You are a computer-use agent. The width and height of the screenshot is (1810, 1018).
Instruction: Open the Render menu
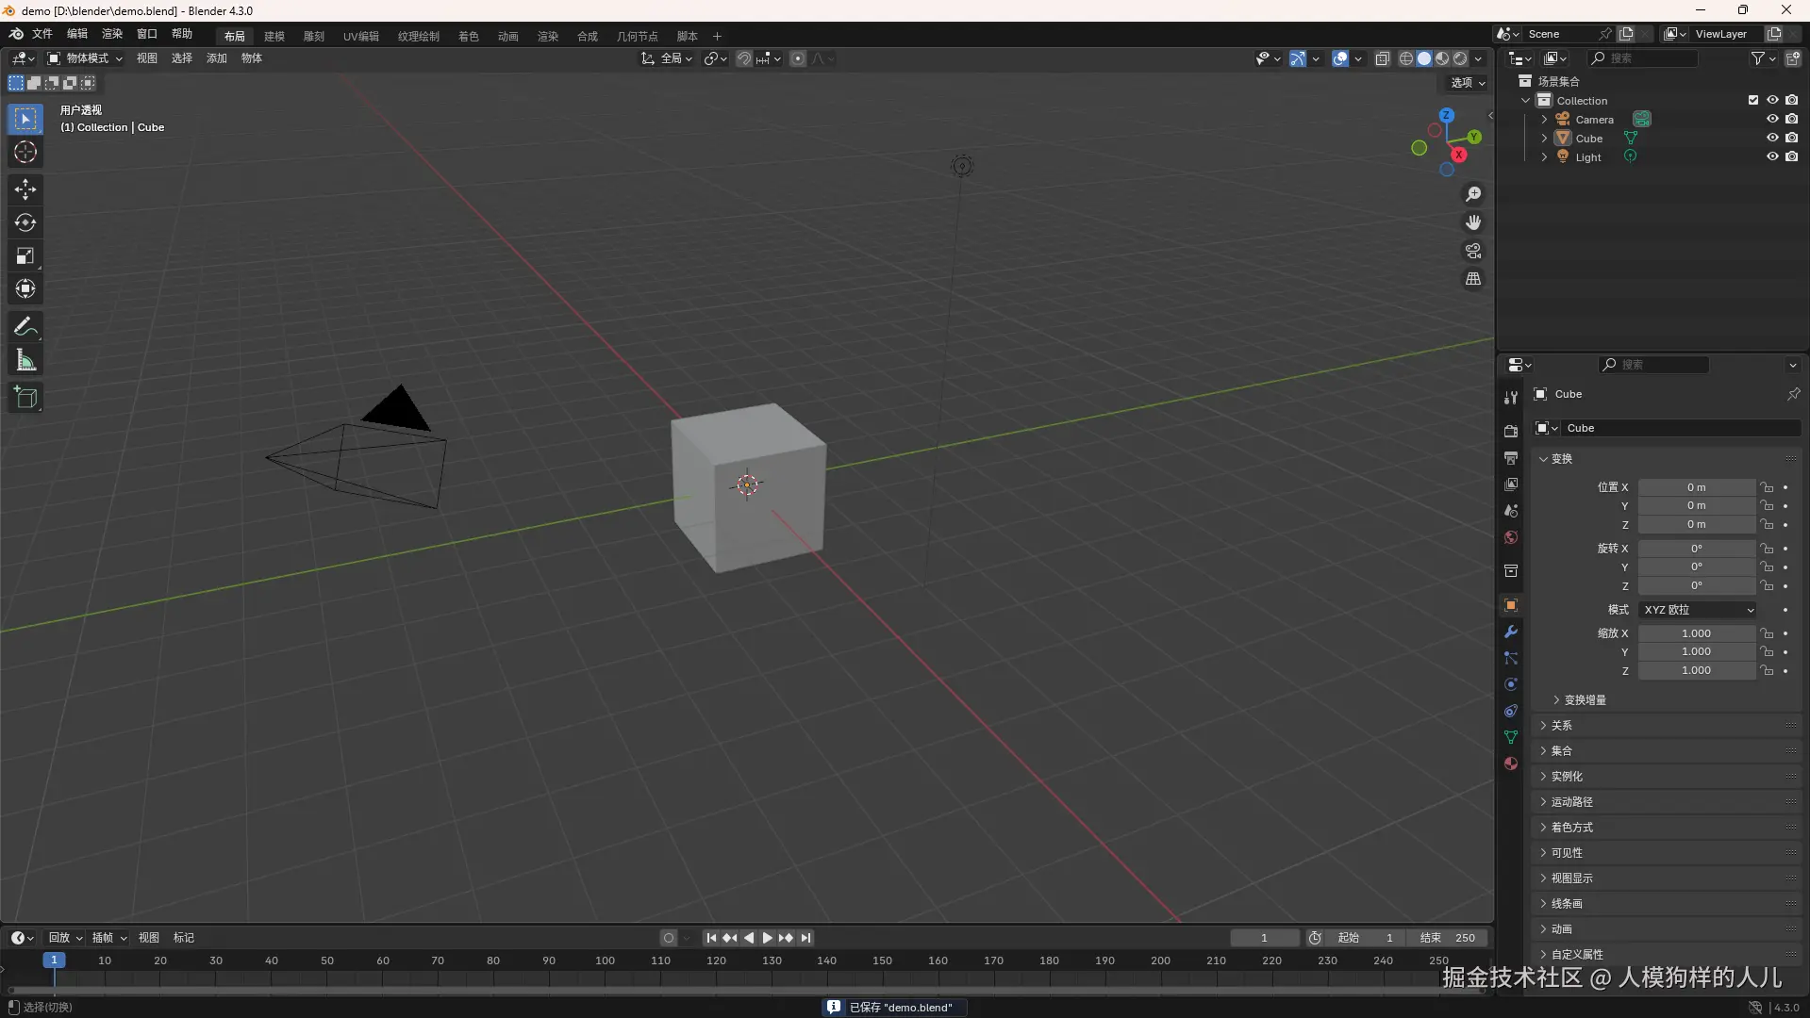112,34
